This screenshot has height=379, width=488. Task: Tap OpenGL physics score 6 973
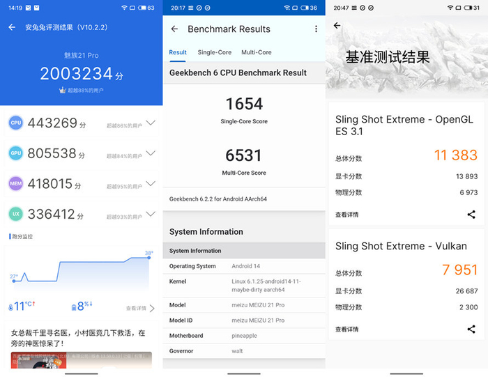(468, 192)
